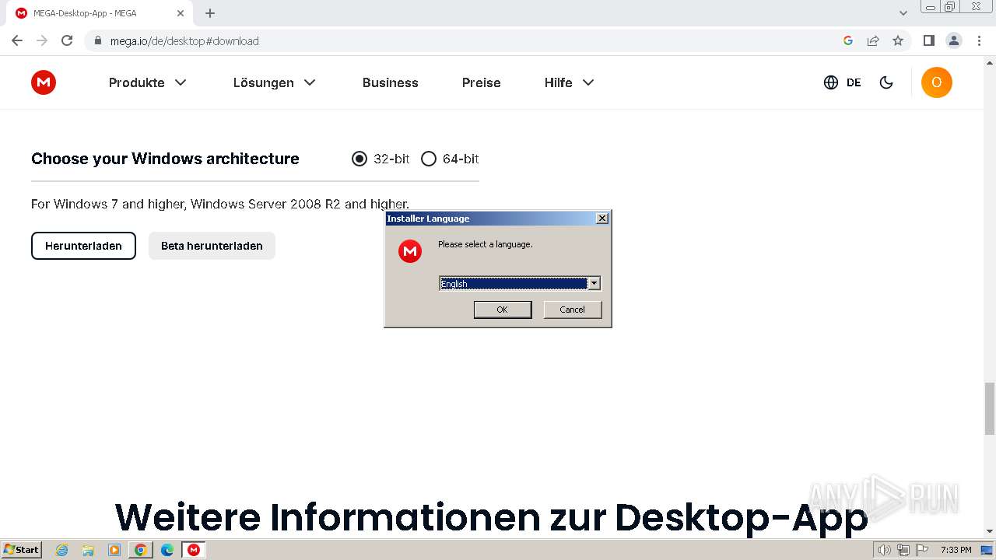Confirm language with OK button

(x=503, y=310)
